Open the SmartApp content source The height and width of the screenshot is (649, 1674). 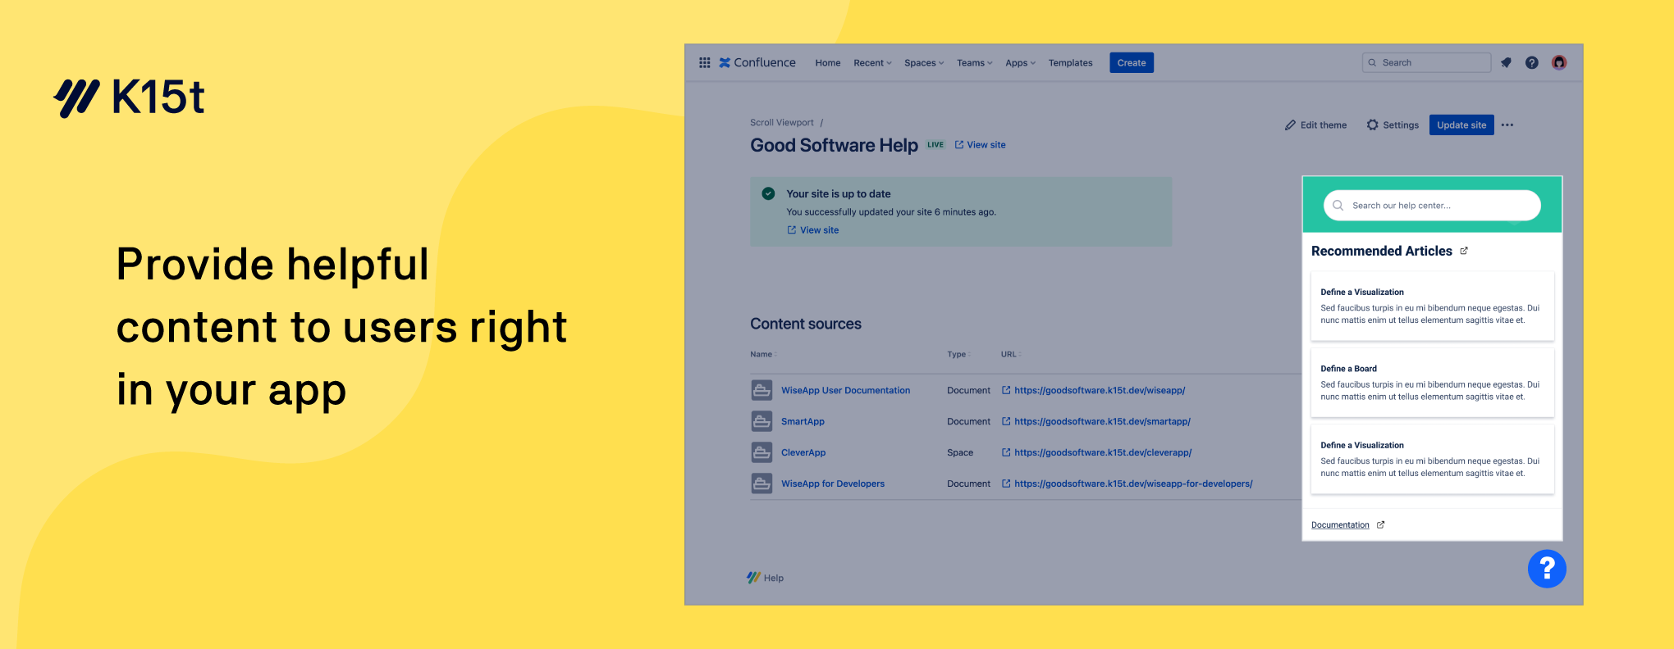(x=803, y=422)
